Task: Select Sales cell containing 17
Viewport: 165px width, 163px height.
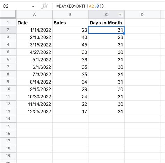Action: [x=70, y=112]
